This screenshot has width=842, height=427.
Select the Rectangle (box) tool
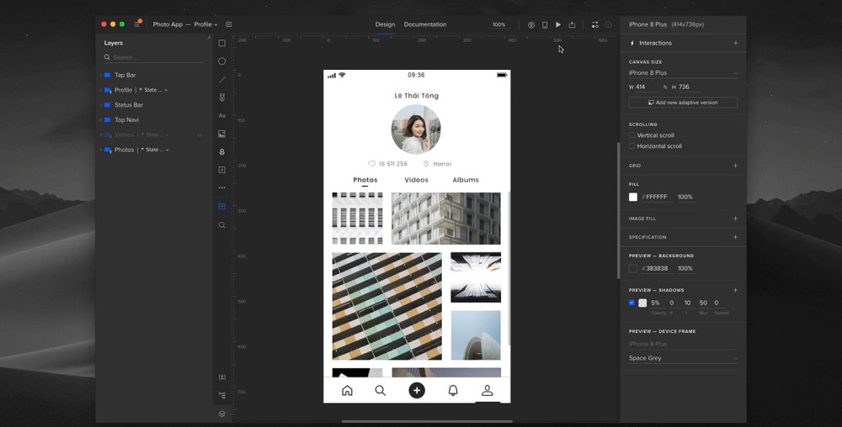221,43
